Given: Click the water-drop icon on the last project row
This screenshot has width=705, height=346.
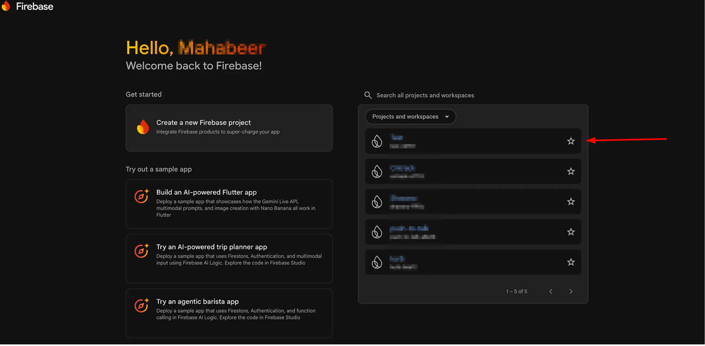Looking at the screenshot, I should [377, 262].
